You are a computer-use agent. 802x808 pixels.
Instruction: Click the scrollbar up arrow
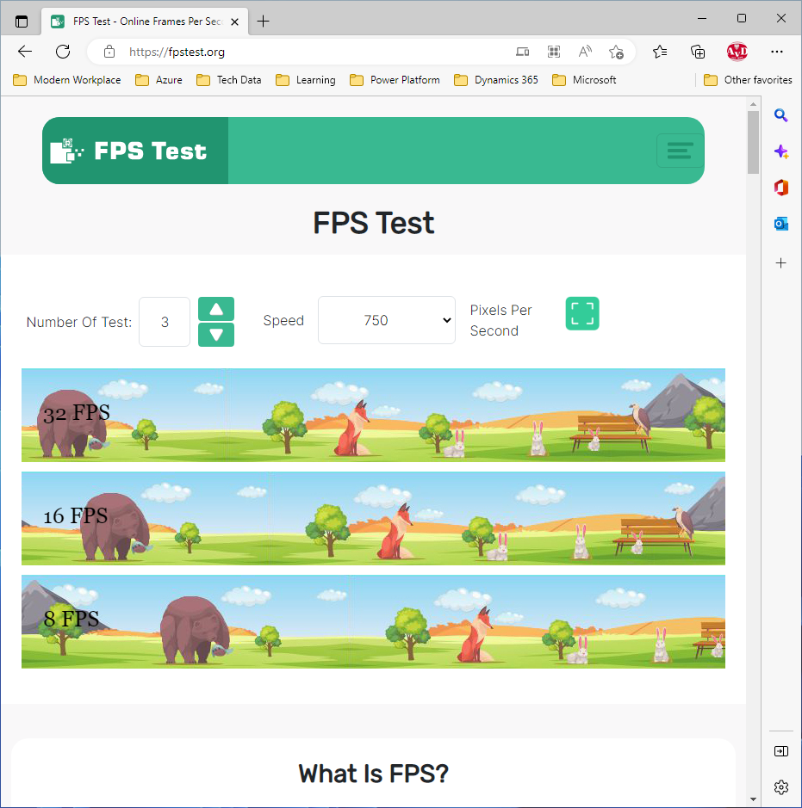[x=753, y=104]
